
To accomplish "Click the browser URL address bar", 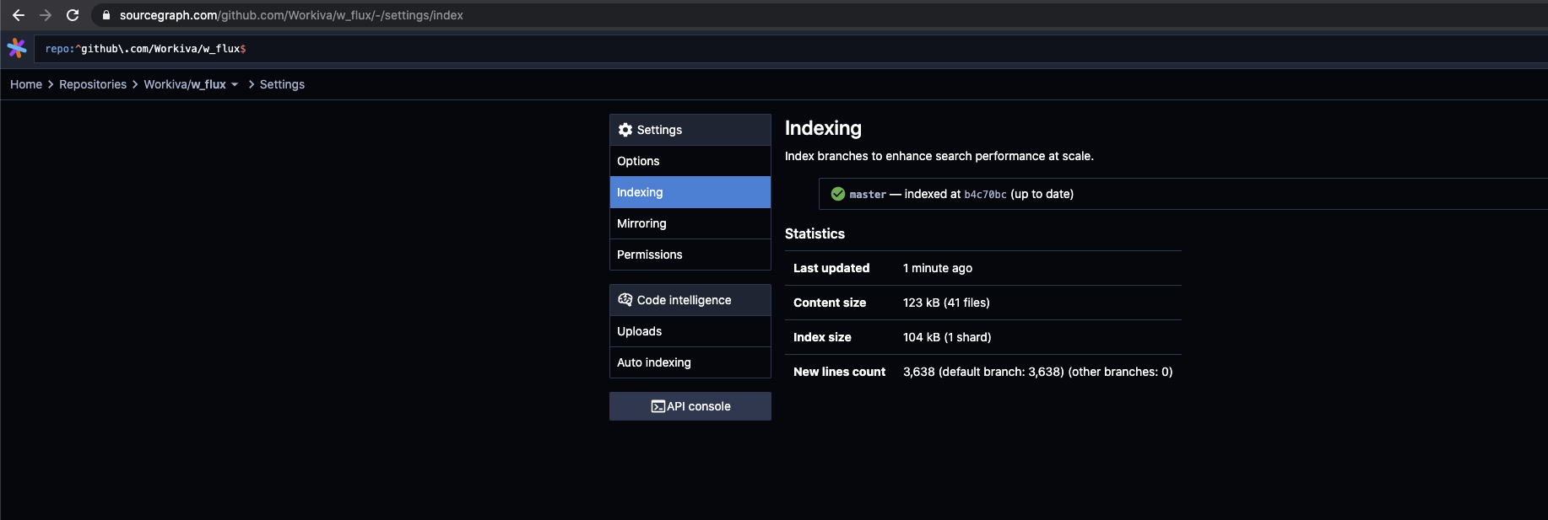I will (x=819, y=15).
